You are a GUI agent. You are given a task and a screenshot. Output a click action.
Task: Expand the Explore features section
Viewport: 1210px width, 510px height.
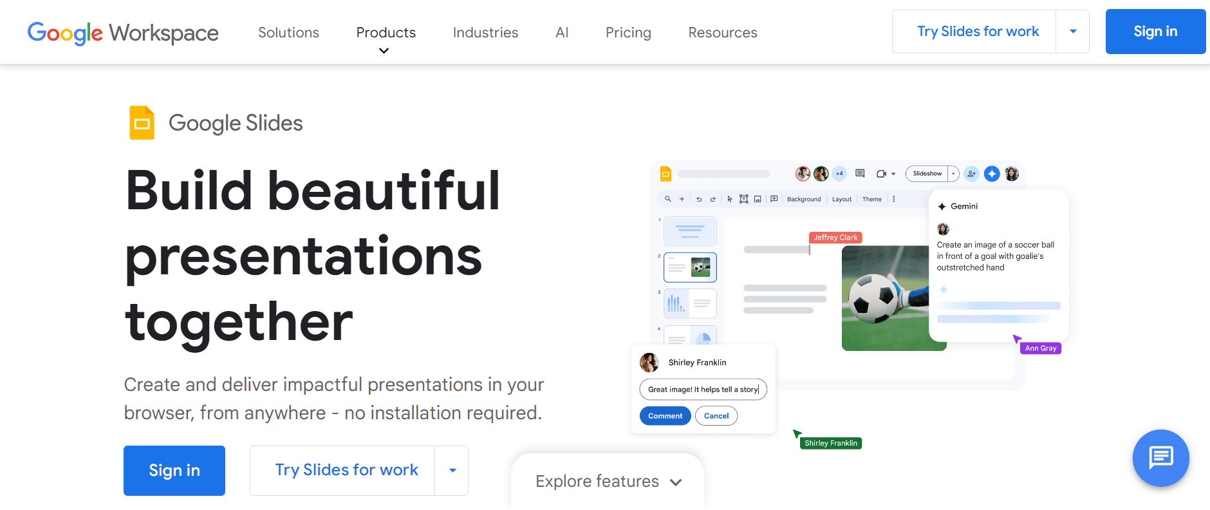coord(608,482)
